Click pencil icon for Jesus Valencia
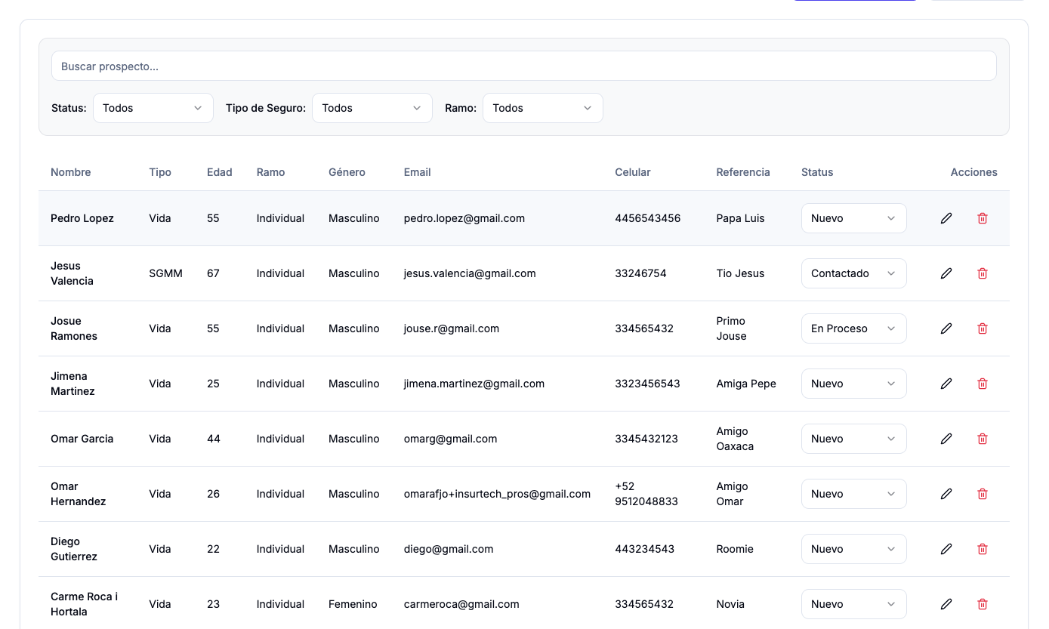 click(x=946, y=273)
